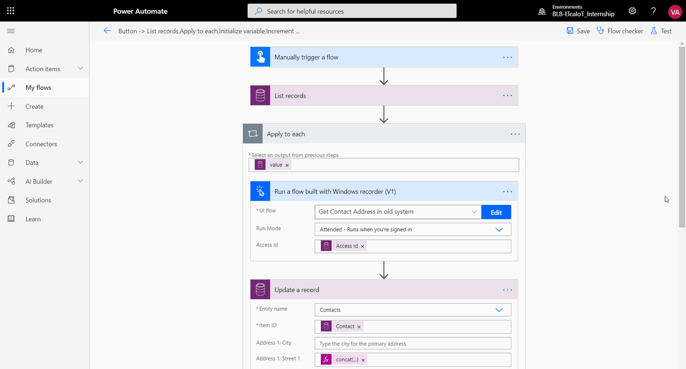Click the Connectors plug icon
The height and width of the screenshot is (369, 686).
[11, 144]
